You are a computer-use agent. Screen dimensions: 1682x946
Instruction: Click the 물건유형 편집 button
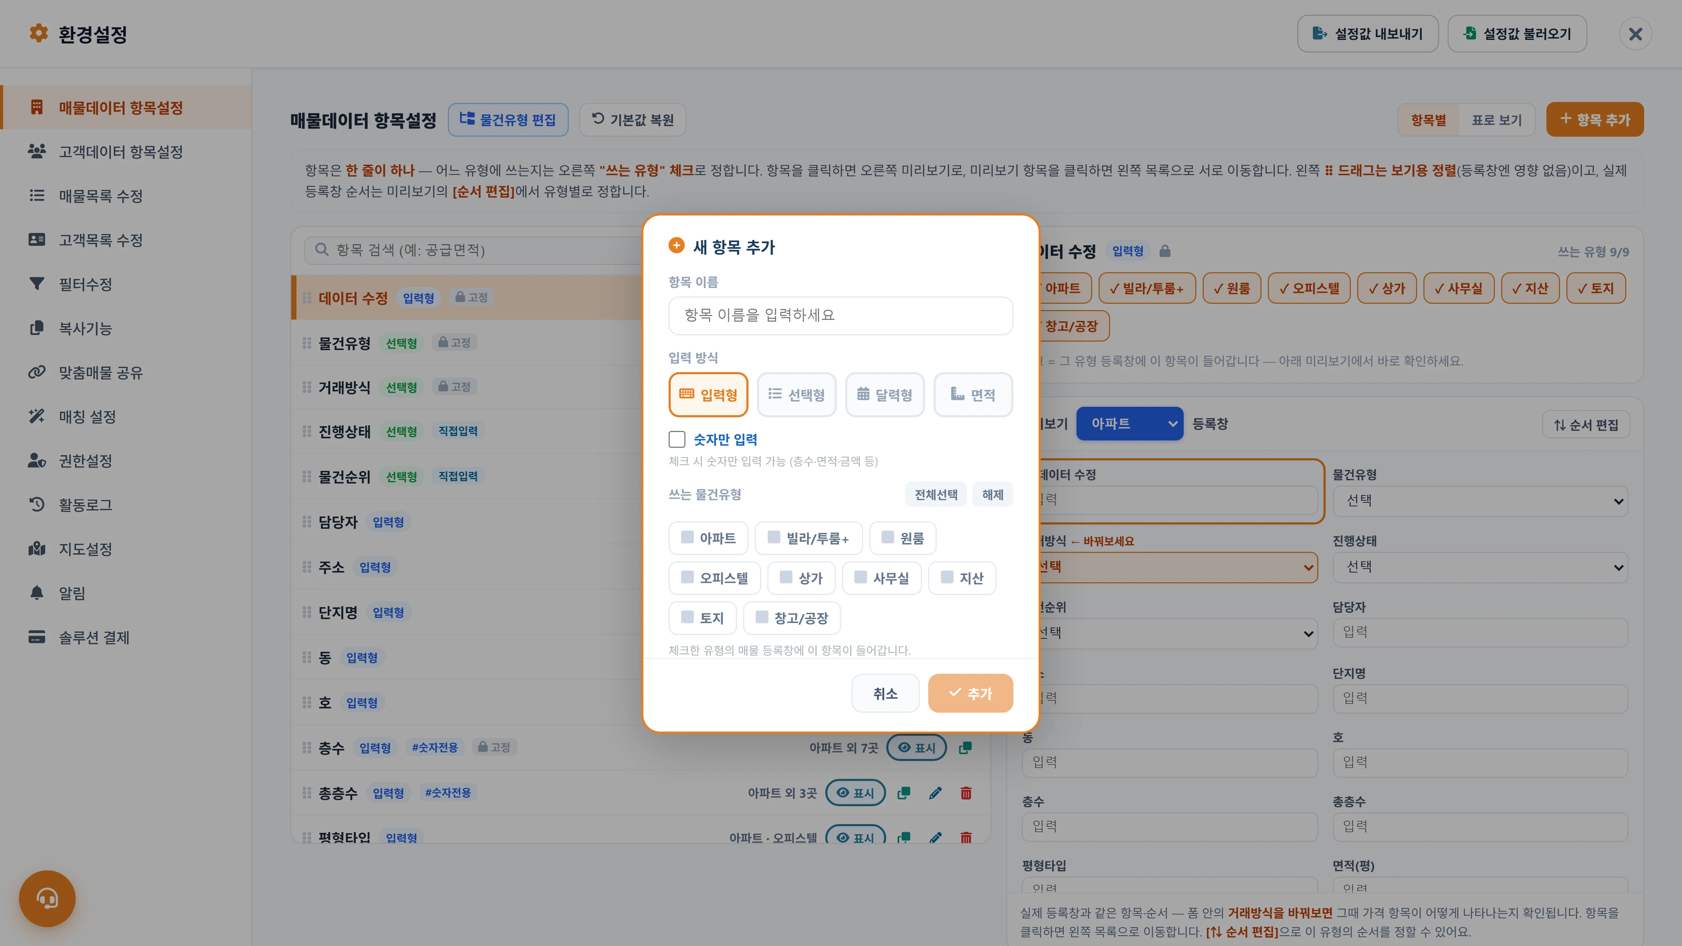point(508,119)
